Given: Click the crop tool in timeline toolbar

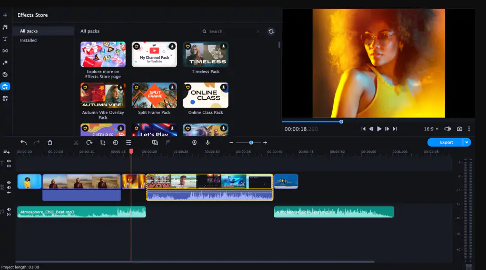Looking at the screenshot, I should coord(103,142).
